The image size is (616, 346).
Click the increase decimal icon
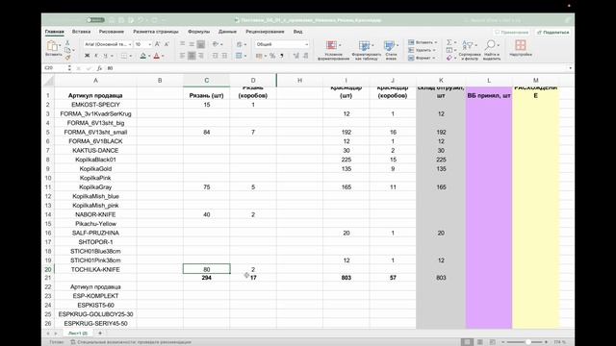[x=296, y=56]
